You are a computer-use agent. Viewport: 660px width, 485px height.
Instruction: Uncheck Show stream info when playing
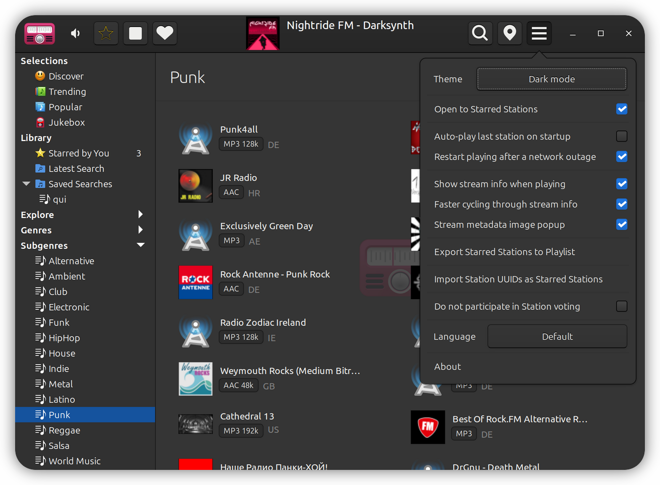tap(622, 184)
